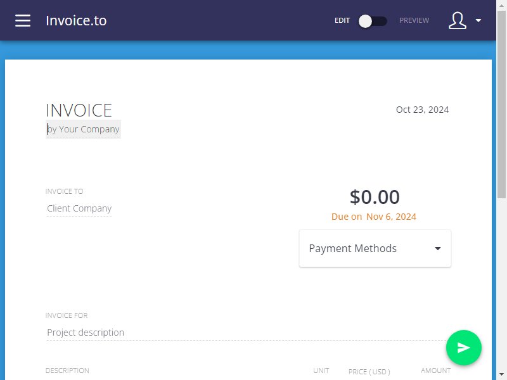The width and height of the screenshot is (507, 380).
Task: Click the due date Nov 6, 2024
Action: point(391,217)
